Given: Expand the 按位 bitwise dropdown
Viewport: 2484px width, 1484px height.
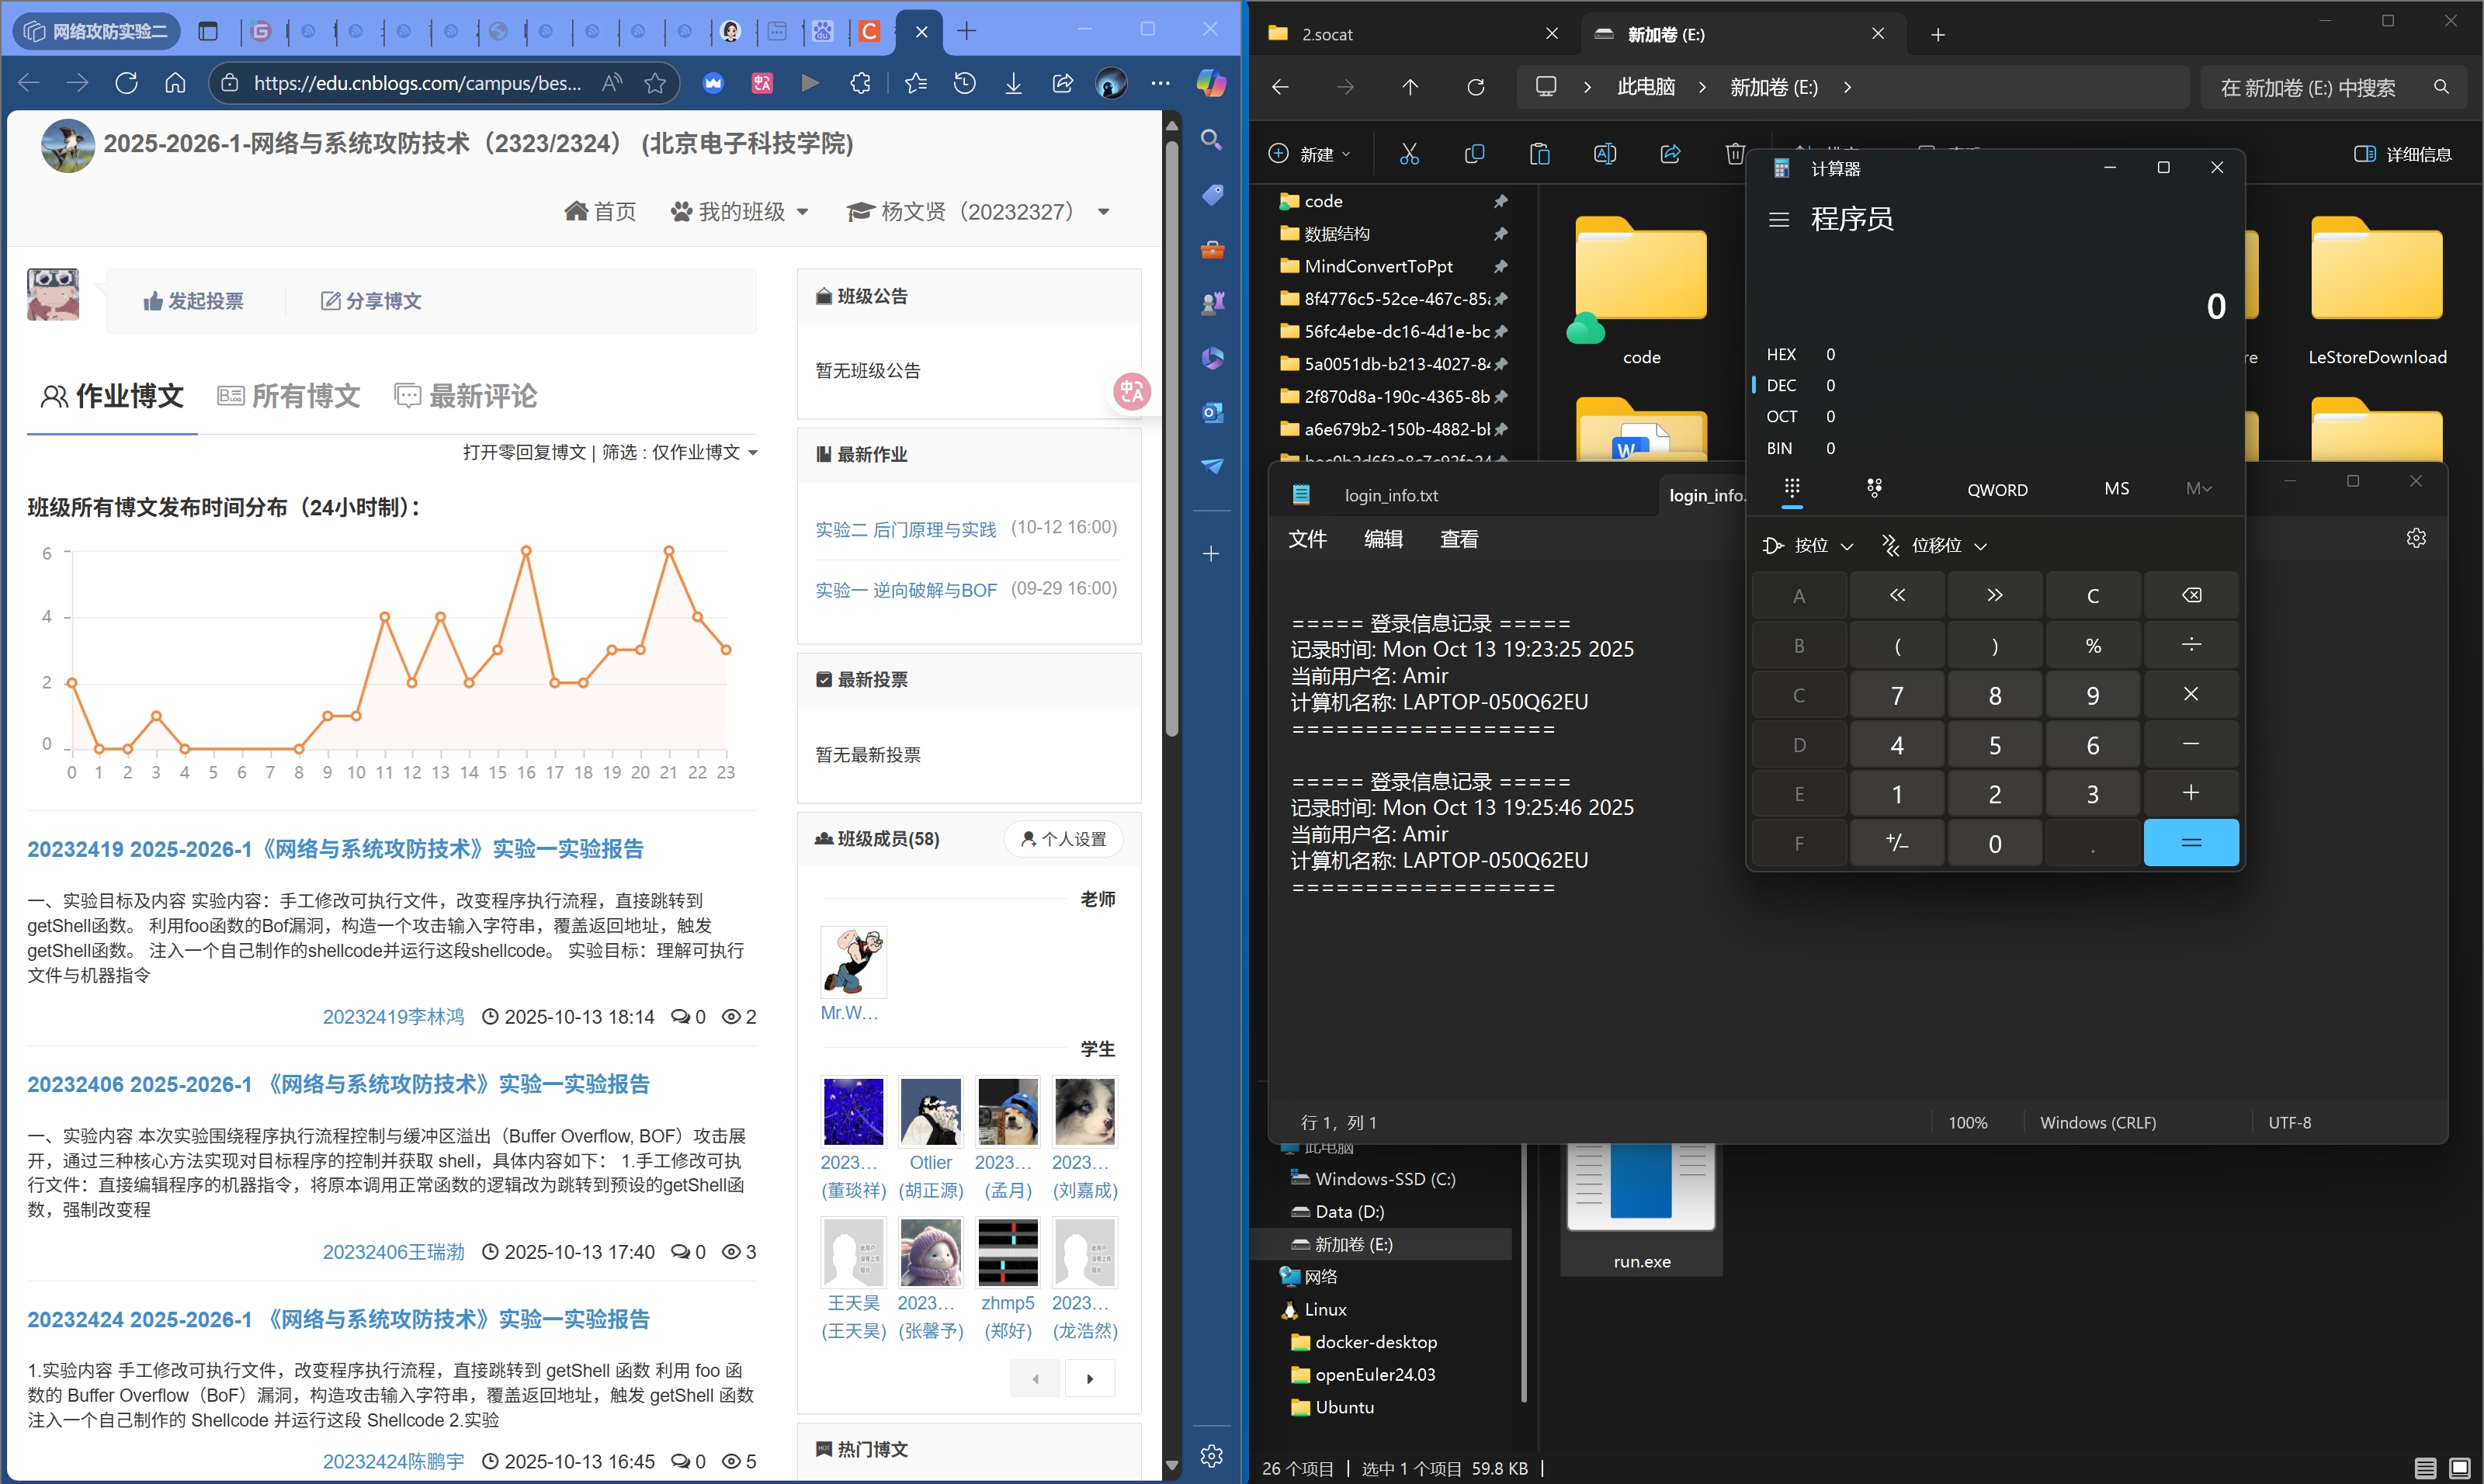Looking at the screenshot, I should tap(1810, 545).
